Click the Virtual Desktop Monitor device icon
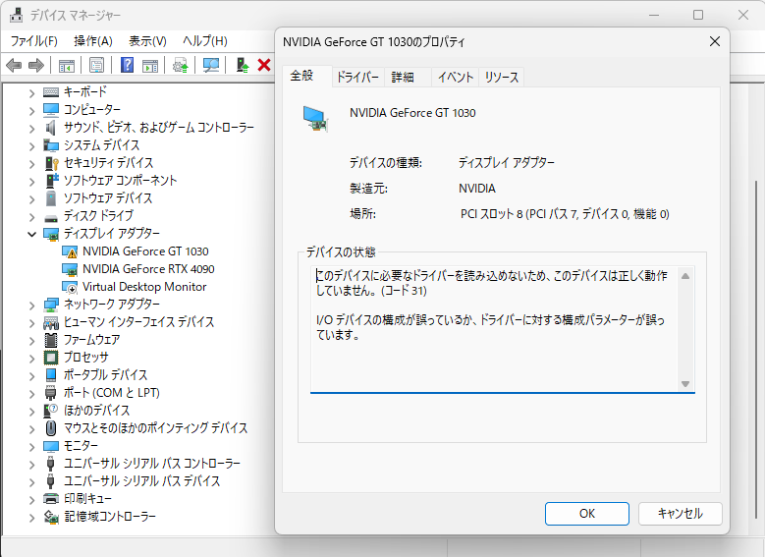Image resolution: width=765 pixels, height=557 pixels. (70, 287)
